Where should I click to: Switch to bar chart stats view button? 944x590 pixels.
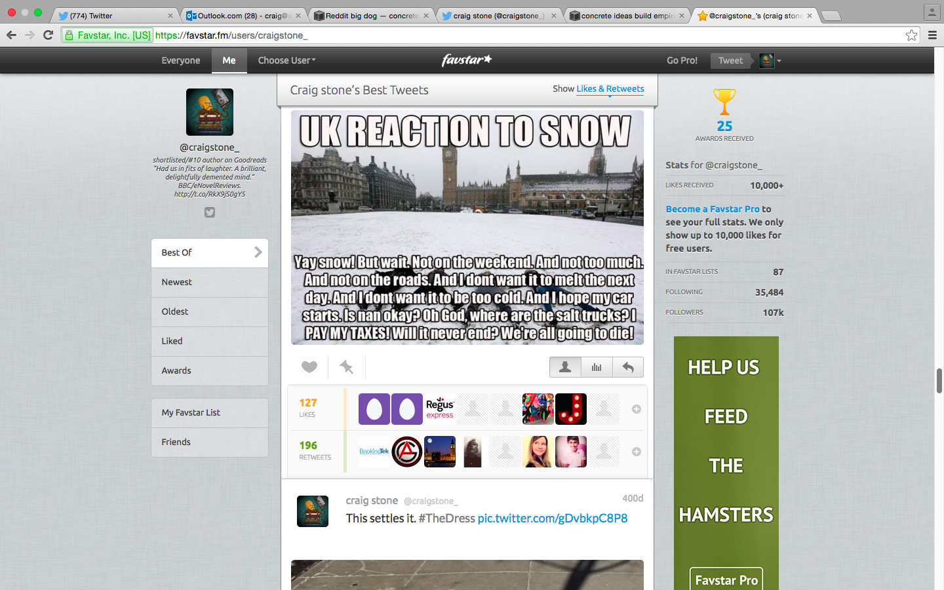pos(597,367)
